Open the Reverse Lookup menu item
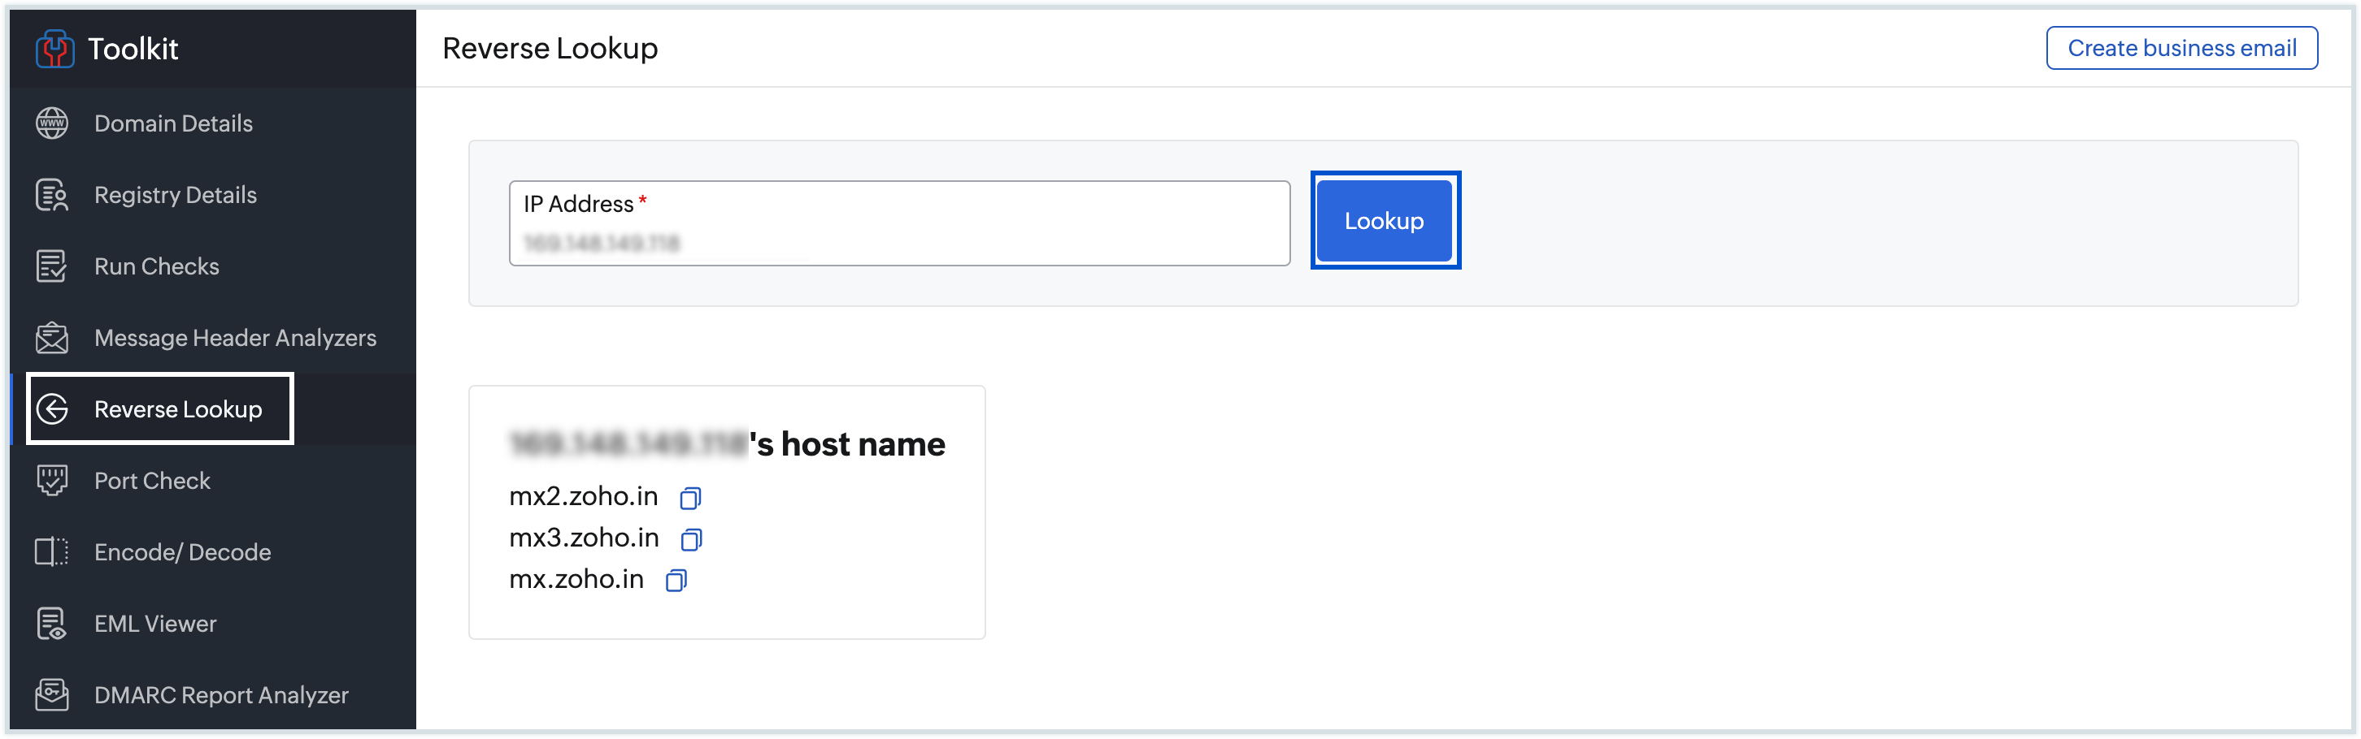This screenshot has height=739, width=2361. click(178, 409)
